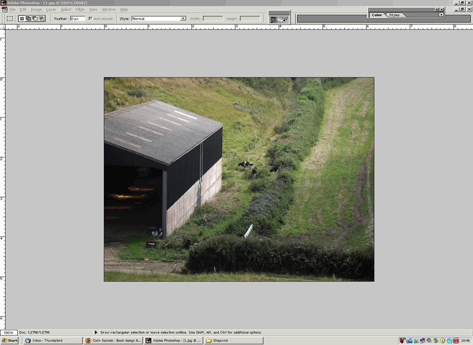Select the Subtract from Selection mode icon

[x=35, y=18]
